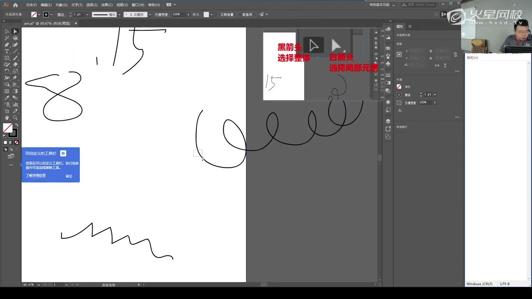Select the Eraser tool
Screen dimensions: 532x299
(x=15, y=65)
